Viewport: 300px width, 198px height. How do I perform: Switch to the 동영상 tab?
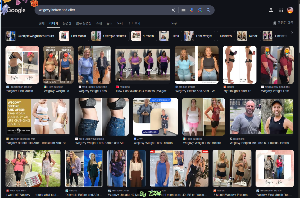(x=67, y=23)
